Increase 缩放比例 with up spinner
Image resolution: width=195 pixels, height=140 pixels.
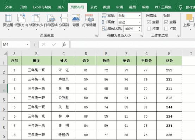[139, 27]
